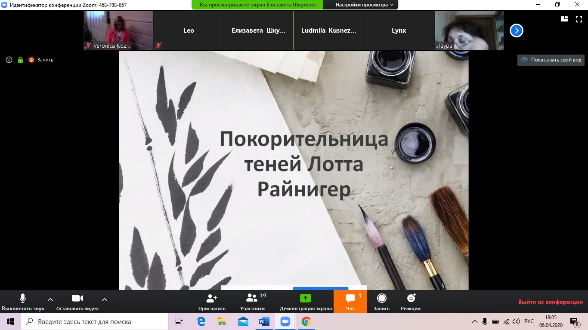Open the Reactions (Реакции) menu

point(411,298)
